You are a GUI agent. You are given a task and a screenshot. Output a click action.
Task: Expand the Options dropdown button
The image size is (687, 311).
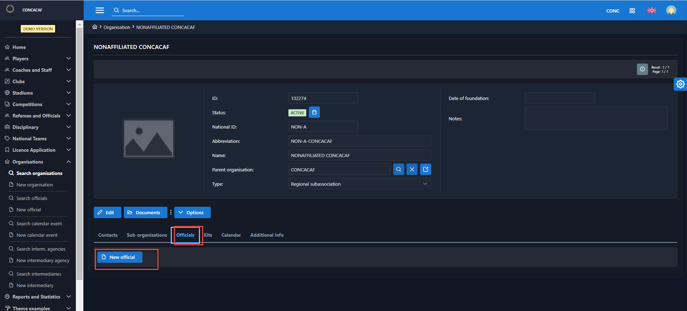click(x=192, y=212)
